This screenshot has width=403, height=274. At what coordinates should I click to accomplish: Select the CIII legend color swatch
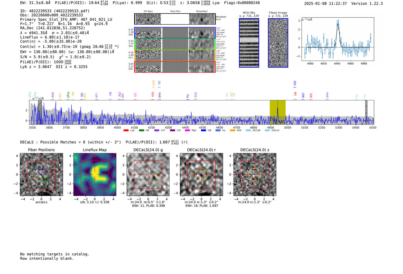[172, 131]
